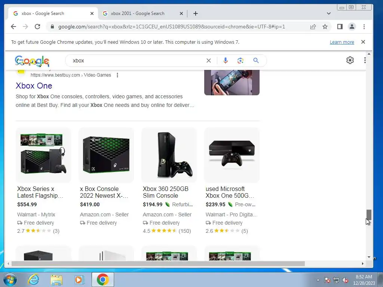383x287 pixels.
Task: Click the vertical scrollbar down arrow
Action: (369, 257)
